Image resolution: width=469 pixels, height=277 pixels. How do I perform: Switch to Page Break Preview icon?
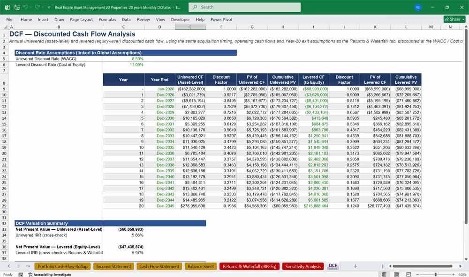pos(408,274)
